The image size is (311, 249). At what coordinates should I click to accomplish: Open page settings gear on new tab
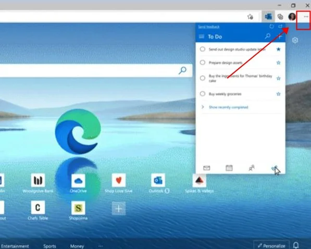[x=295, y=40]
